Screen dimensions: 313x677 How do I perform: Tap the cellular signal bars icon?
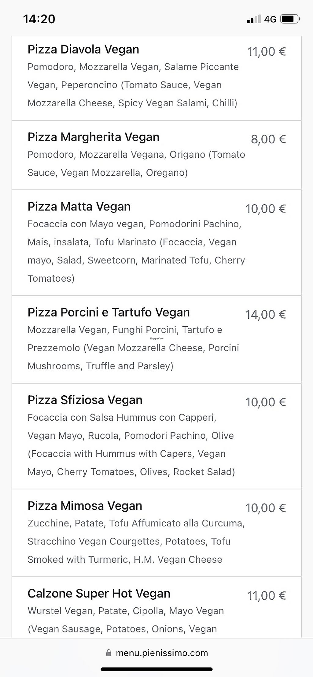254,19
